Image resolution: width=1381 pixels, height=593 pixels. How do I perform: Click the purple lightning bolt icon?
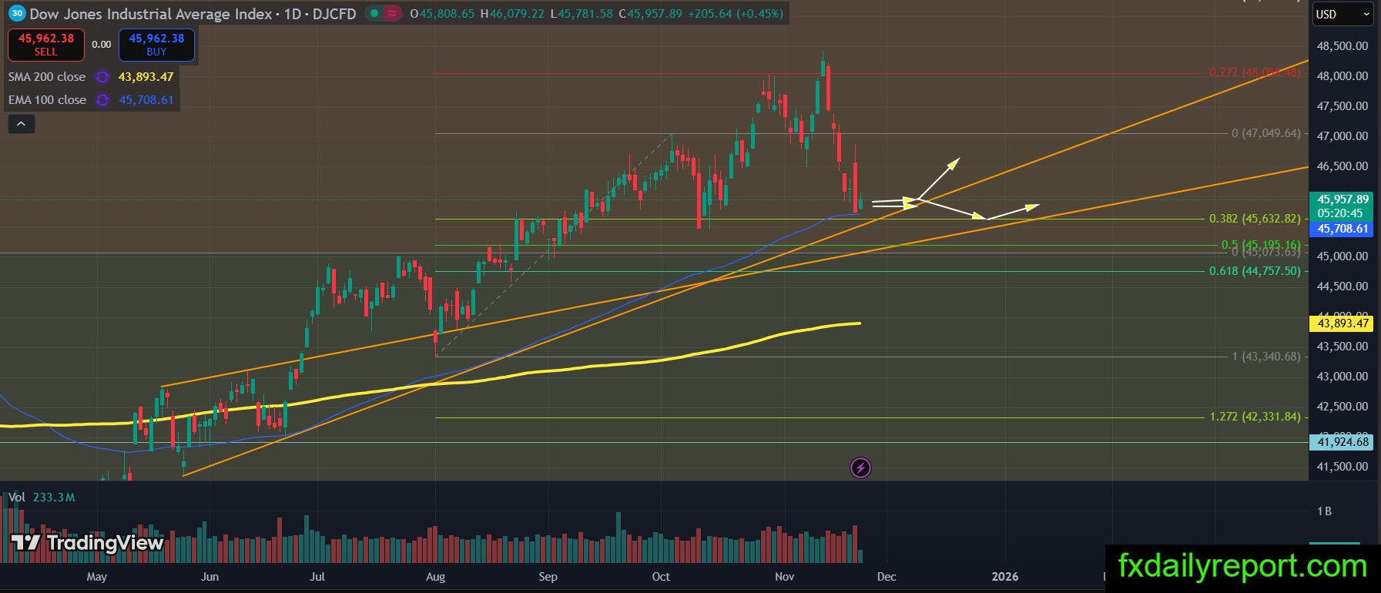click(860, 467)
